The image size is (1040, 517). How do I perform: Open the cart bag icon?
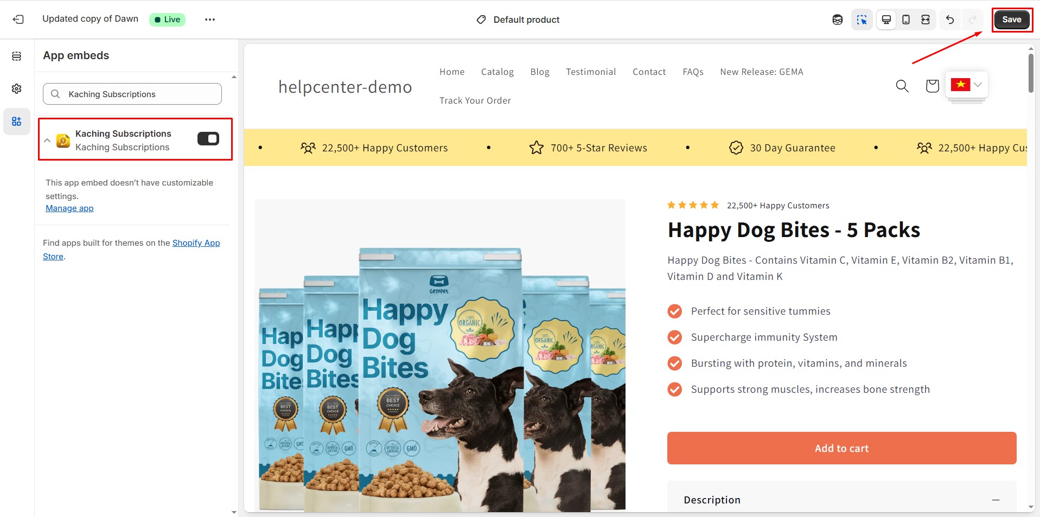pos(932,86)
